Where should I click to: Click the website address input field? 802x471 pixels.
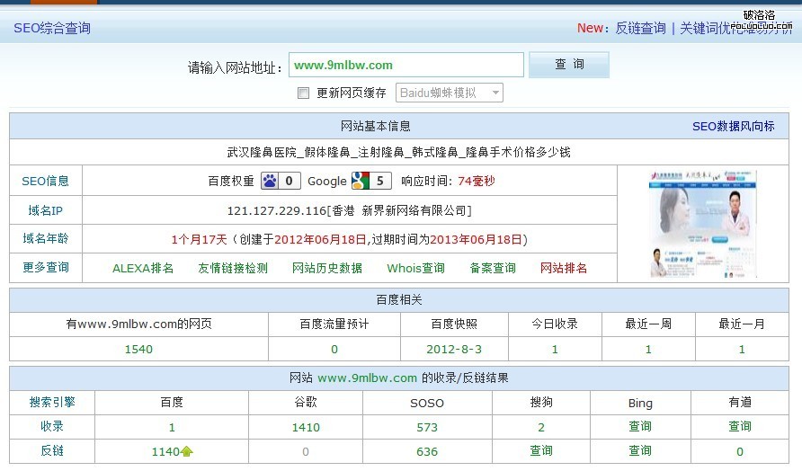[x=406, y=65]
